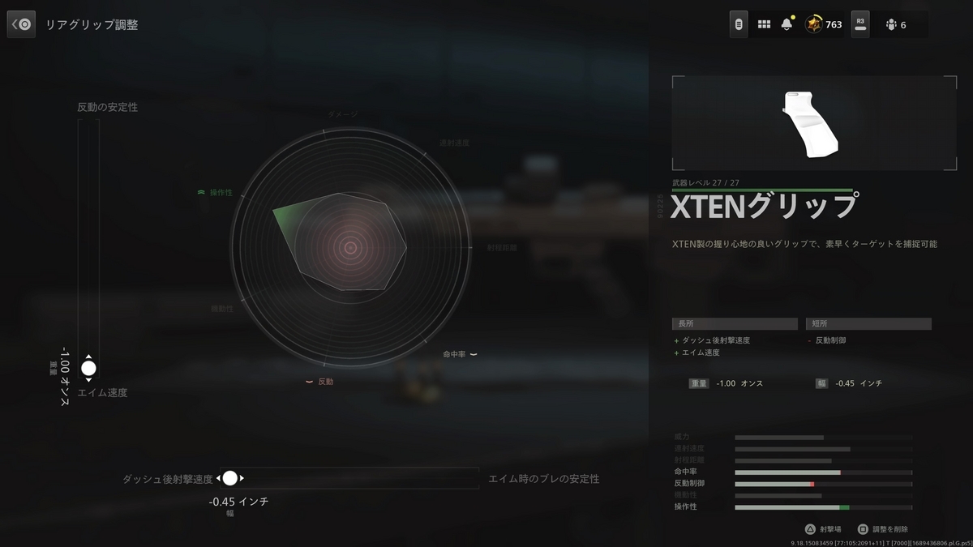Screen dimensions: 973x547
Task: Go back using the top-left back button
Action: pyautogui.click(x=21, y=24)
